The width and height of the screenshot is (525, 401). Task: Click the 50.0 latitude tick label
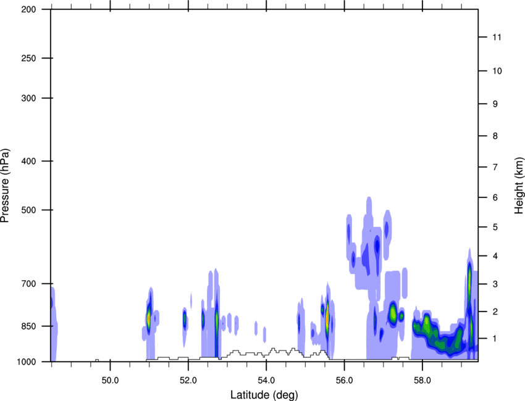point(110,381)
